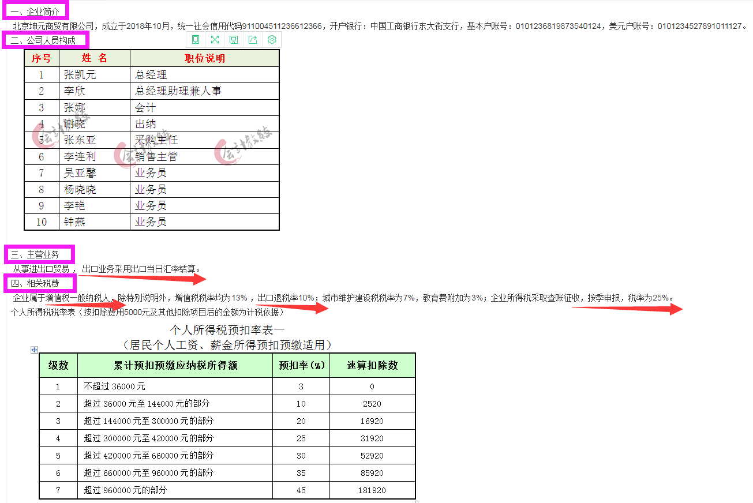Switch to mobile preview view

[x=195, y=39]
